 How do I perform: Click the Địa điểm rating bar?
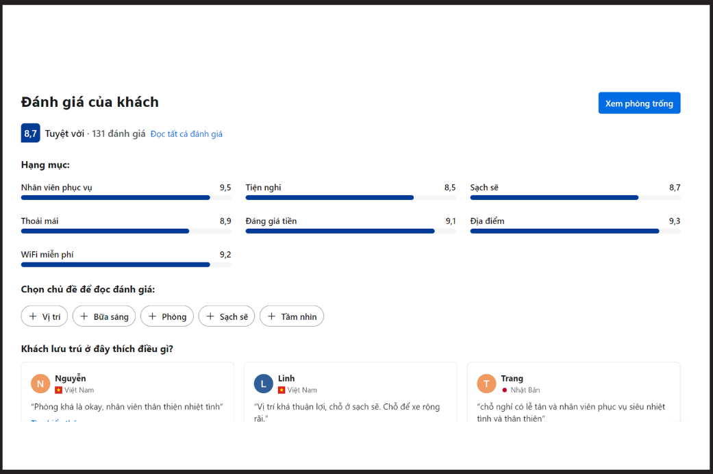point(575,231)
